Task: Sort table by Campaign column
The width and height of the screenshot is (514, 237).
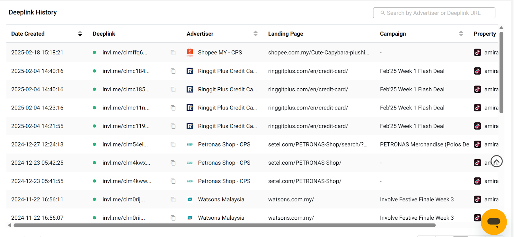Action: [x=461, y=34]
